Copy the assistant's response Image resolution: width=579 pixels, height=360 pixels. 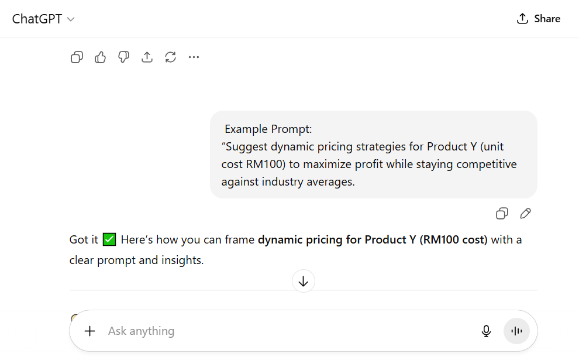(x=77, y=57)
